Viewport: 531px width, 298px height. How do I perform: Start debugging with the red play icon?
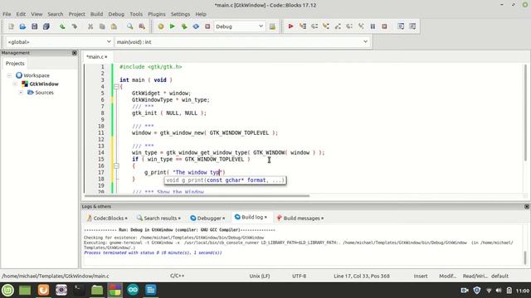click(x=290, y=26)
